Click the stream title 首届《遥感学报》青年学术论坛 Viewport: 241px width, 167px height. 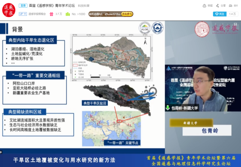click(52, 6)
